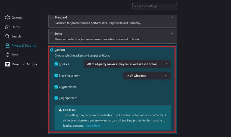Image resolution: width=231 pixels, height=137 pixels.
Task: Uncheck the Cookies checkbox
Action: point(56,64)
